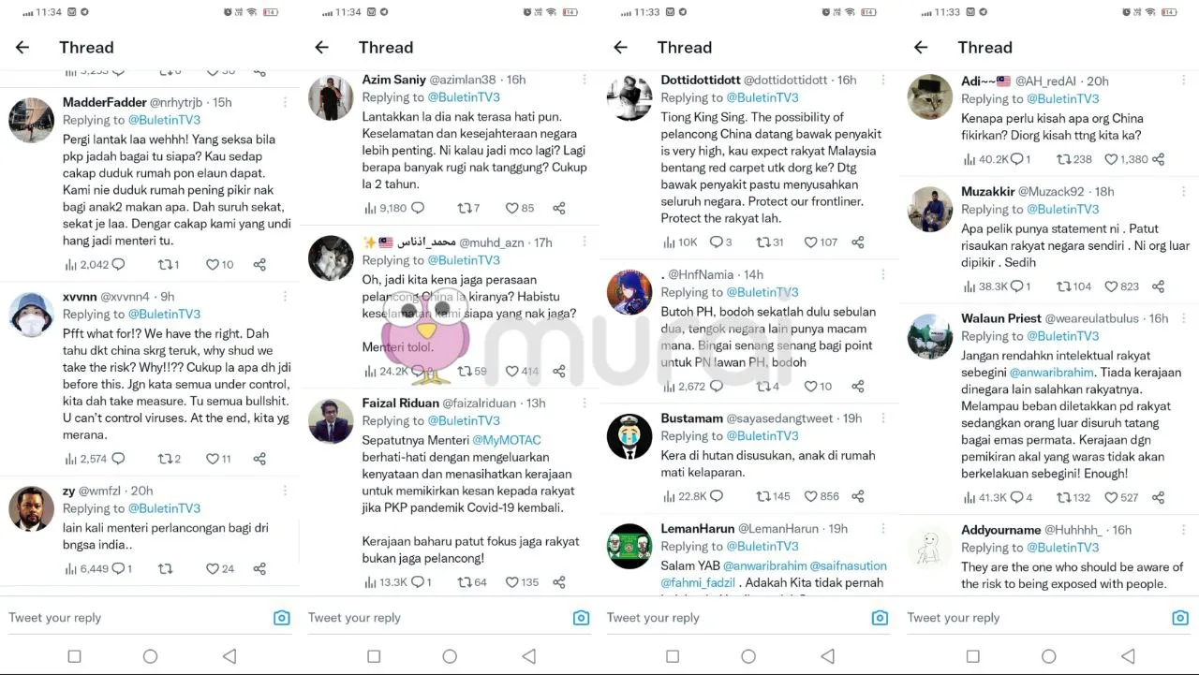The image size is (1199, 675).
Task: Open @BuletinTV3 link in zy's reply
Action: [x=164, y=508]
